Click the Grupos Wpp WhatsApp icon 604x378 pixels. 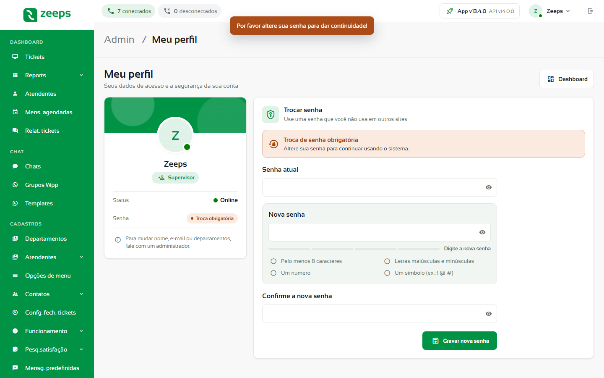15,185
